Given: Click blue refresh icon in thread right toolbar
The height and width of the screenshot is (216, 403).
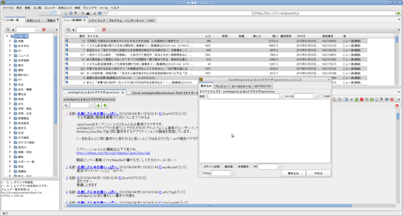Looking at the screenshot, I should point(347,99).
